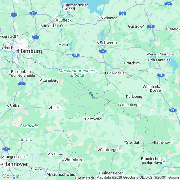Screen dimensions: 180x180
Task: Click the A19 highway shield near Güstrow
Action: pyautogui.click(x=150, y=26)
